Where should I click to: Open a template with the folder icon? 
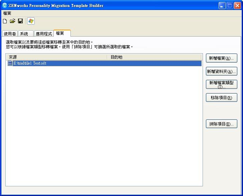pyautogui.click(x=13, y=21)
